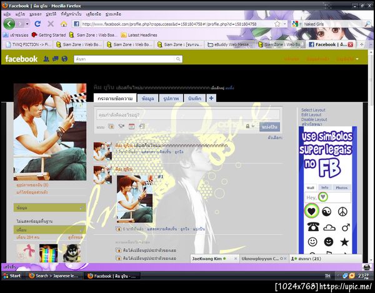Attach a video using the composer camera icon
Screen dimensions: 375x293
click(x=121, y=126)
